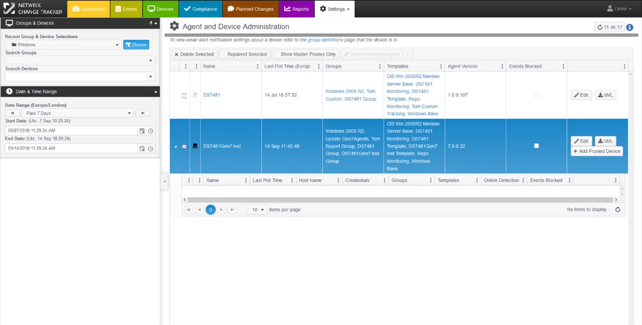This screenshot has width=642, height=325.
Task: Open the Name column menu
Action: 258,66
